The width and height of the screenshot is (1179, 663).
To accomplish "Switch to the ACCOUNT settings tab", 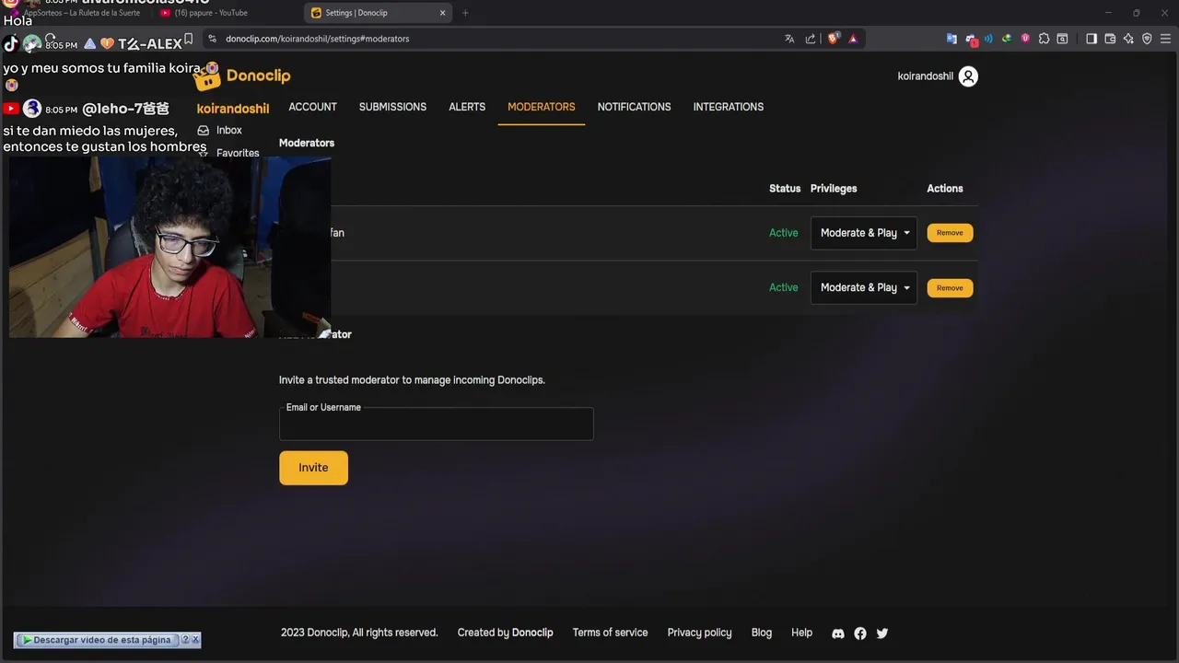I will [x=312, y=107].
